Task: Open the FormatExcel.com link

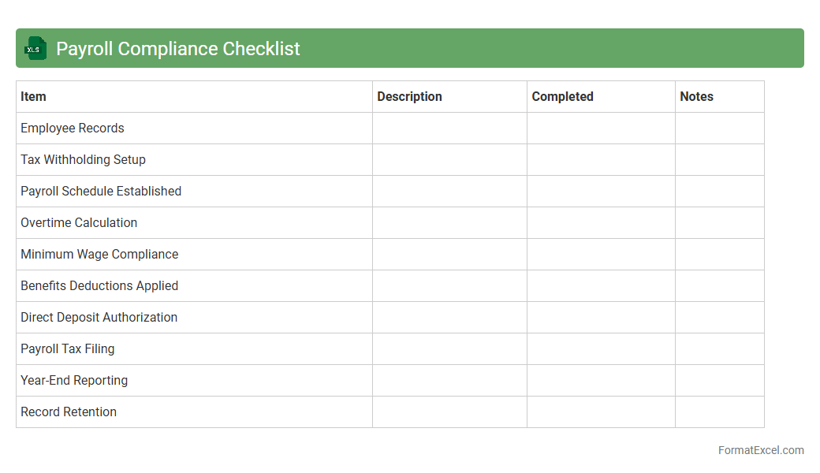Action: tap(760, 451)
